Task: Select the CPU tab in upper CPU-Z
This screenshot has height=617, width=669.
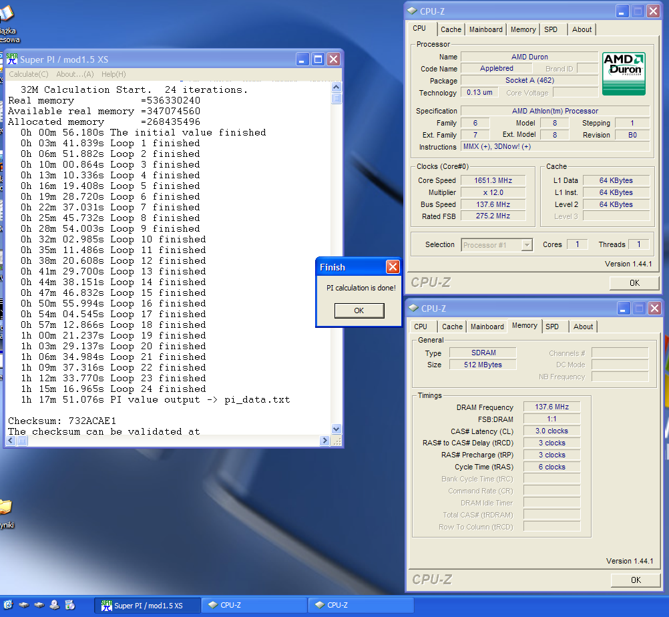Action: click(x=419, y=28)
